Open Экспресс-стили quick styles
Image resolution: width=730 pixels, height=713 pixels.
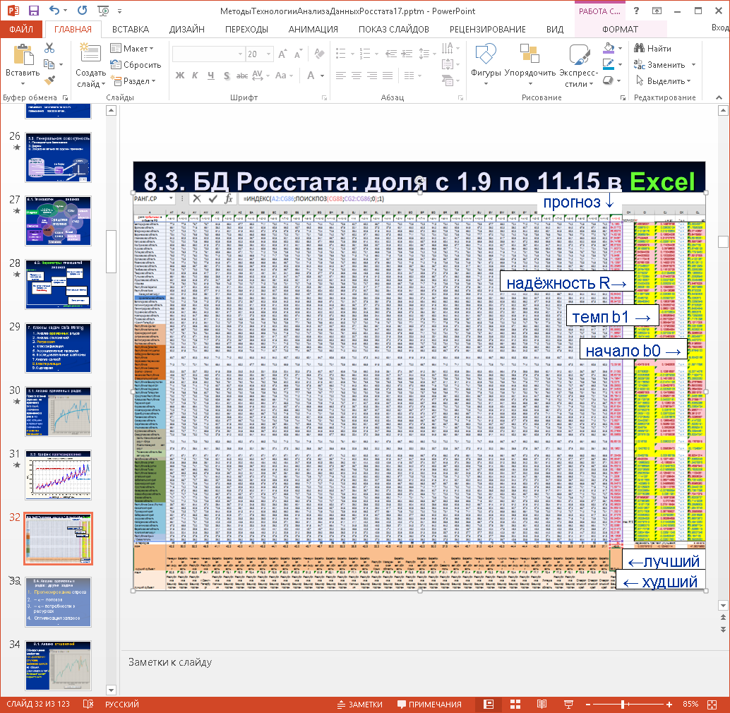tap(579, 65)
